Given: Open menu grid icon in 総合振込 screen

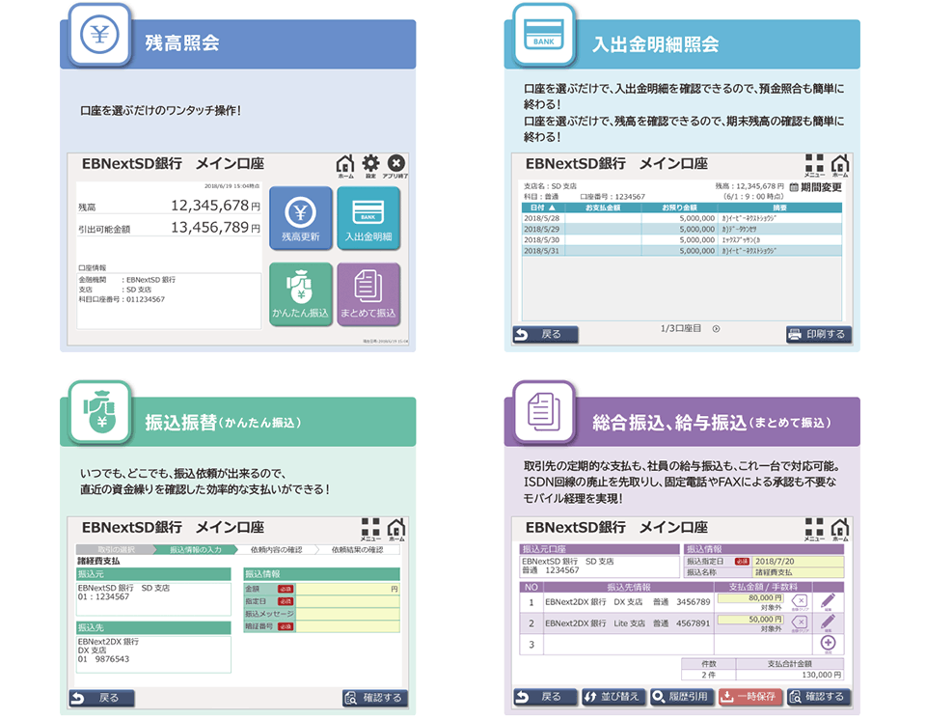Looking at the screenshot, I should click(x=814, y=527).
